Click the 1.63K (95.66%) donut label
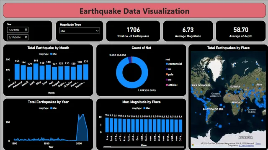Image resolution: width=268 pixels, height=150 pixels. click(147, 90)
